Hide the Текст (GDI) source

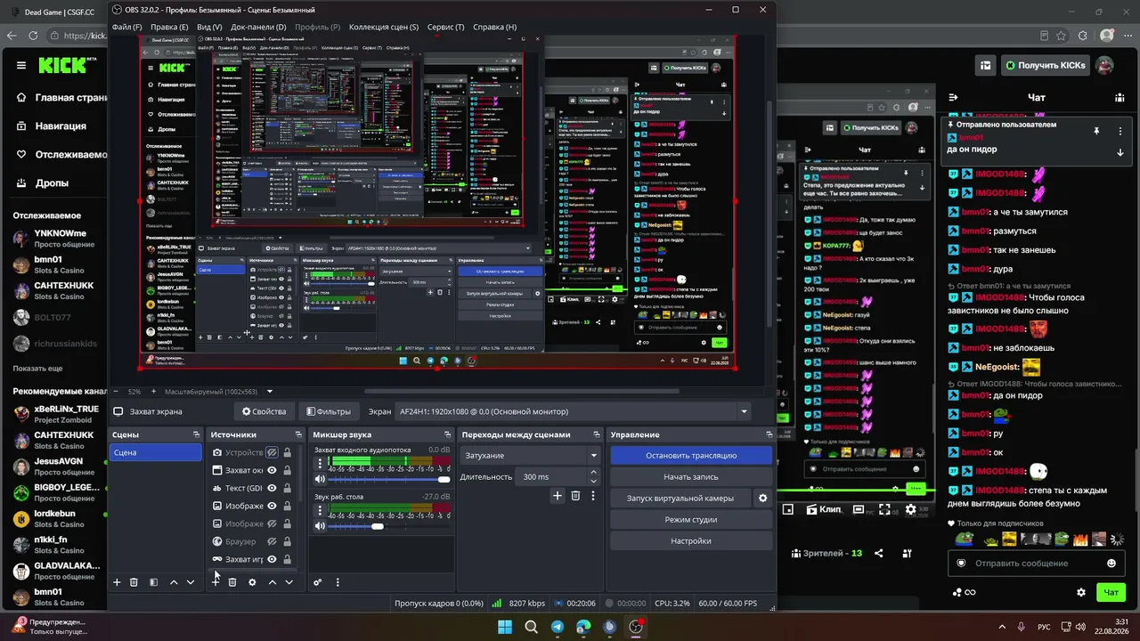(272, 488)
